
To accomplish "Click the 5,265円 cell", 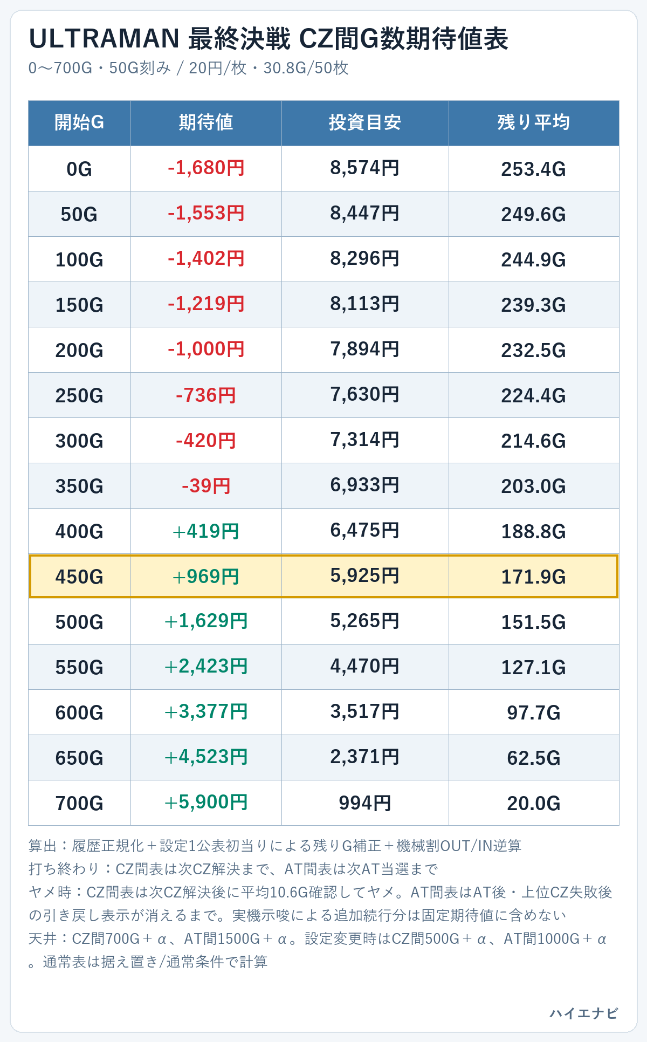I will coord(365,621).
